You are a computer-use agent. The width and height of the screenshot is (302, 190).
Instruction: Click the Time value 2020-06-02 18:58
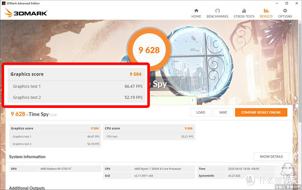coord(244,169)
